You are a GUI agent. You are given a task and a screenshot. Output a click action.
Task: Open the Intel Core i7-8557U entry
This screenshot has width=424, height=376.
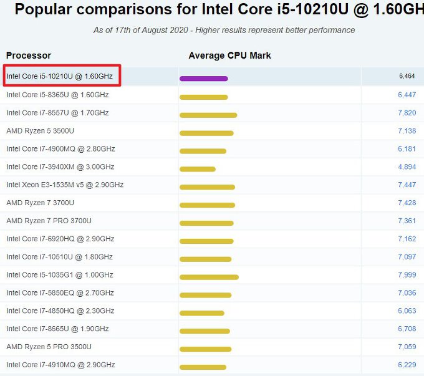(x=57, y=113)
